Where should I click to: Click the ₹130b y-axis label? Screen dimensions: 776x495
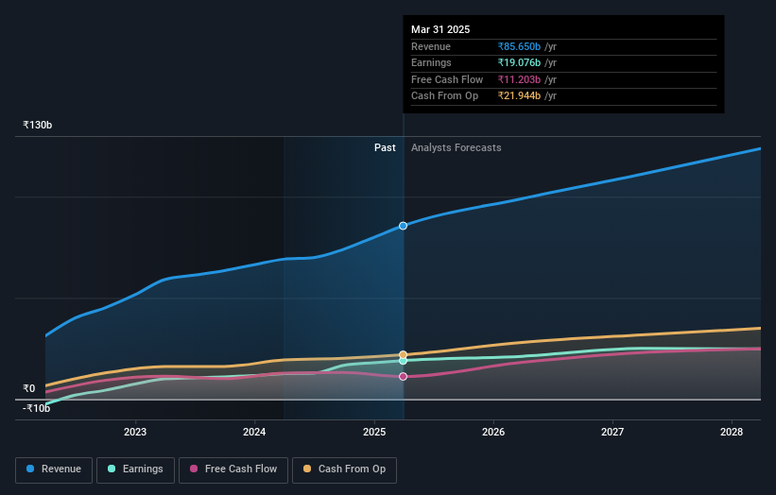point(38,125)
